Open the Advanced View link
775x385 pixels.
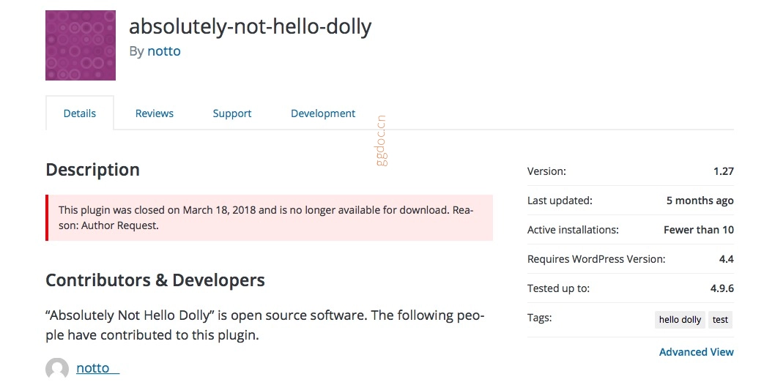point(697,352)
